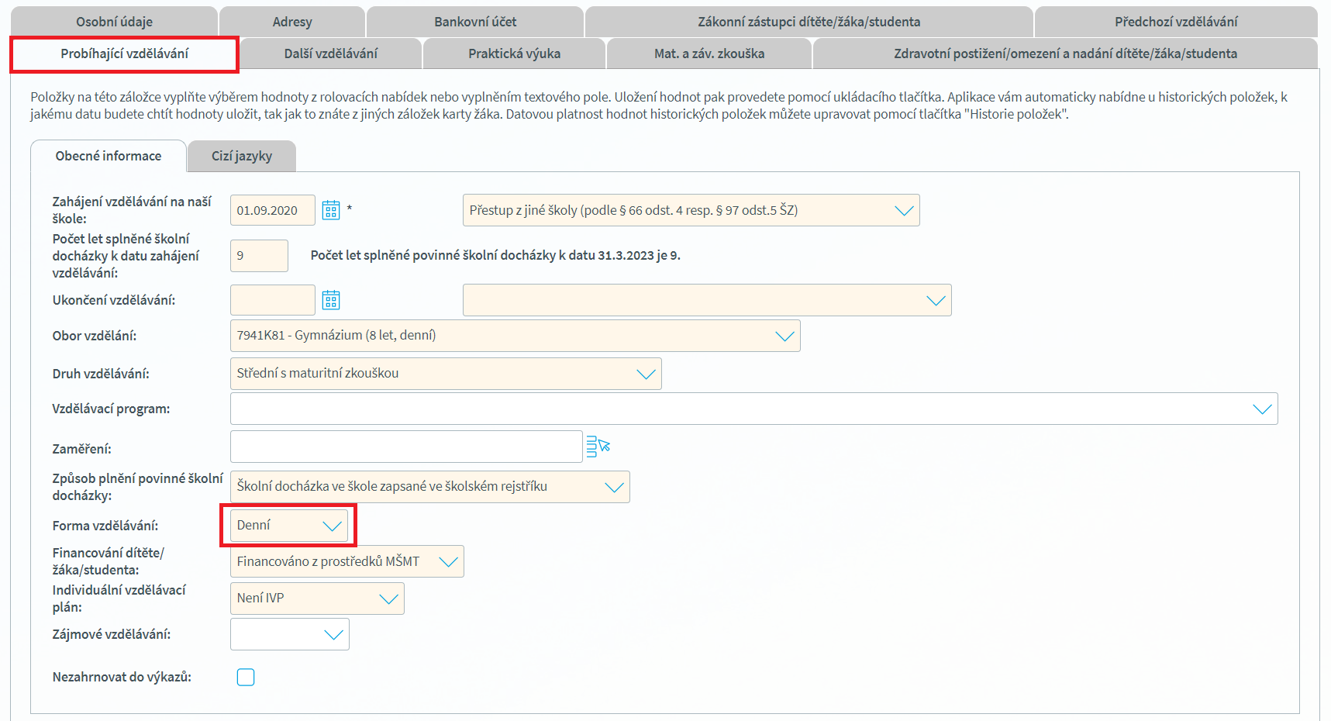The height and width of the screenshot is (721, 1331).
Task: Select the Obecné informace sub-tab
Action: click(109, 156)
